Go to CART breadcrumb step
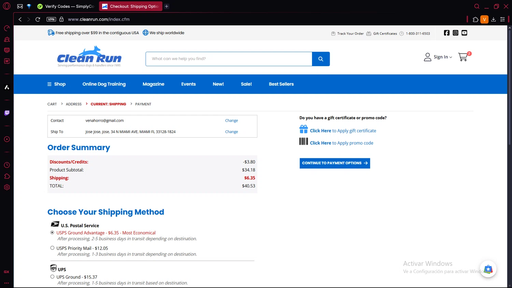512x288 pixels. pos(52,104)
